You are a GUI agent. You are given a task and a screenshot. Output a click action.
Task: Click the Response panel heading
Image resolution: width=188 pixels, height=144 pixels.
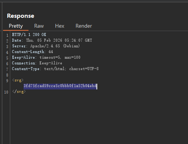pos(21,16)
